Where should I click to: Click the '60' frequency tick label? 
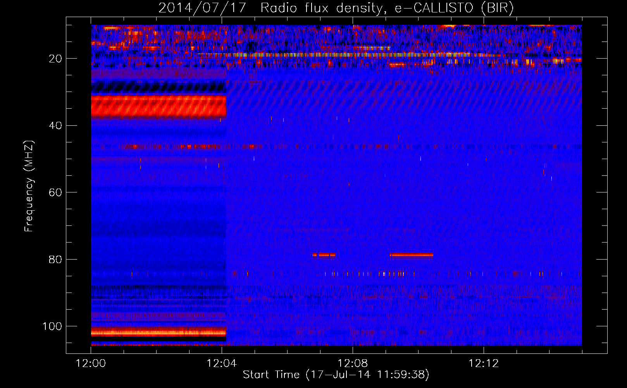click(x=55, y=192)
